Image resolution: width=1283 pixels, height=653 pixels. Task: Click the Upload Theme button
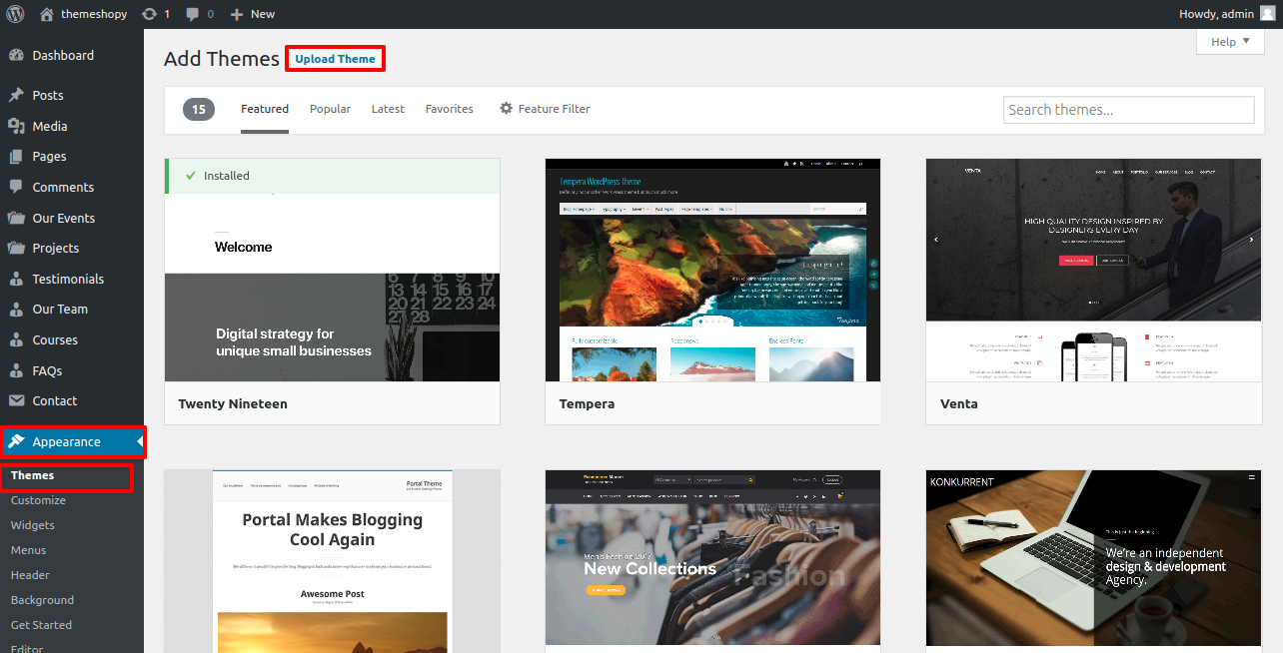click(335, 59)
